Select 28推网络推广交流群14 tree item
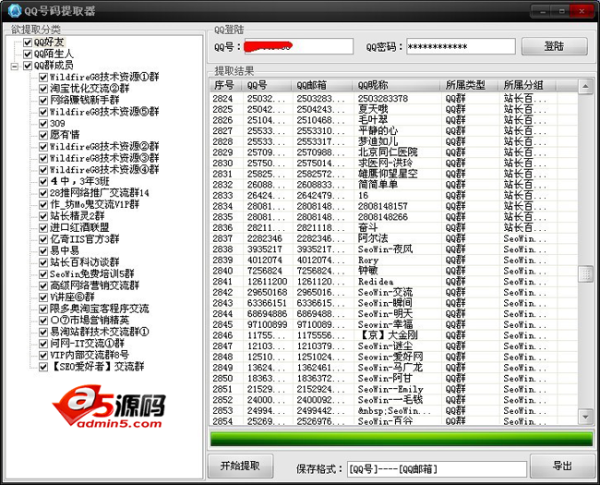Screen dimensions: 600x485 pos(99,193)
